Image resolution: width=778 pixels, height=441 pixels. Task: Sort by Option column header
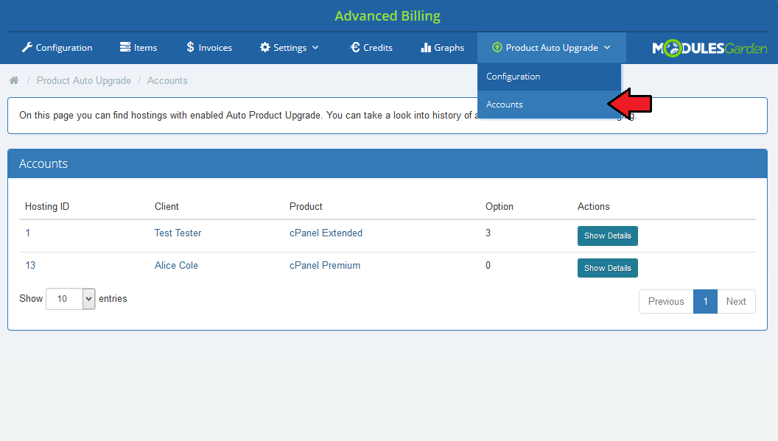pos(500,206)
